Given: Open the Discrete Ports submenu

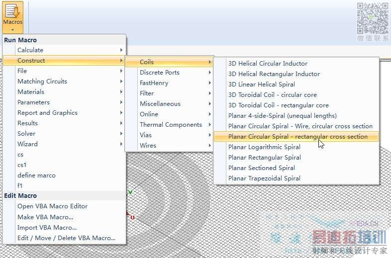Looking at the screenshot, I should point(169,73).
